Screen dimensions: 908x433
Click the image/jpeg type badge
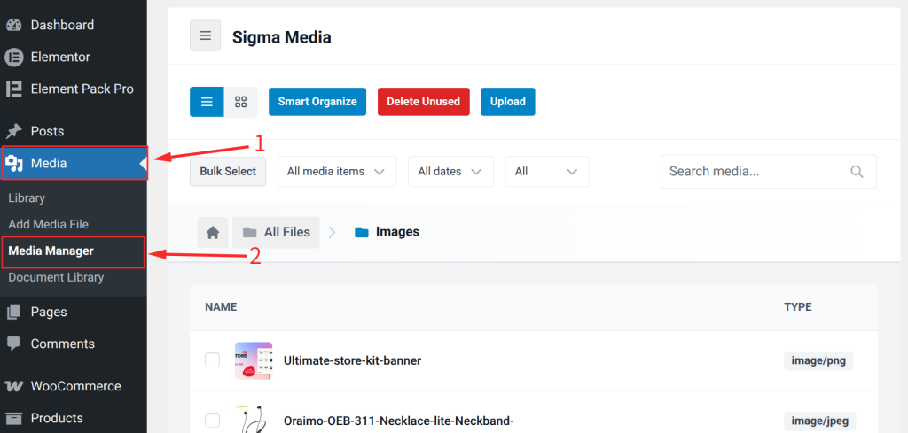point(820,421)
